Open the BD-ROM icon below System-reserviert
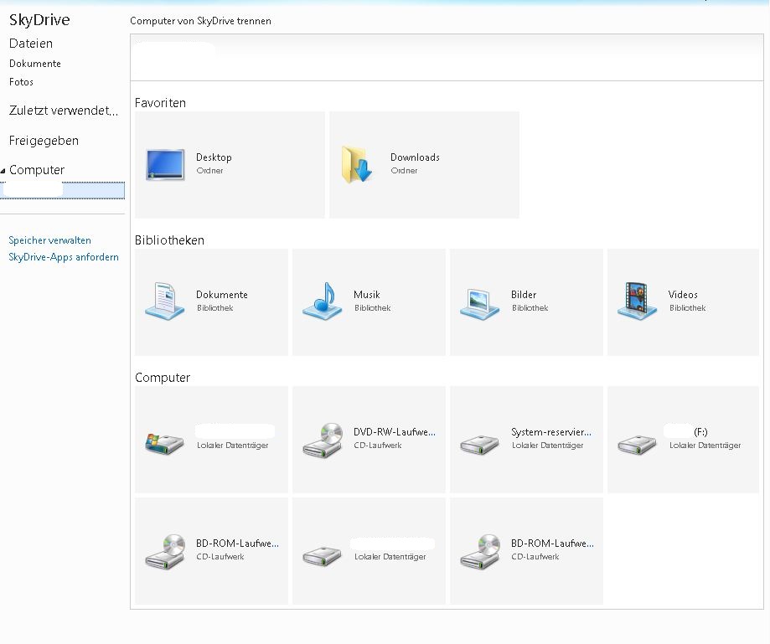Viewport: 770px width, 644px height. (480, 552)
